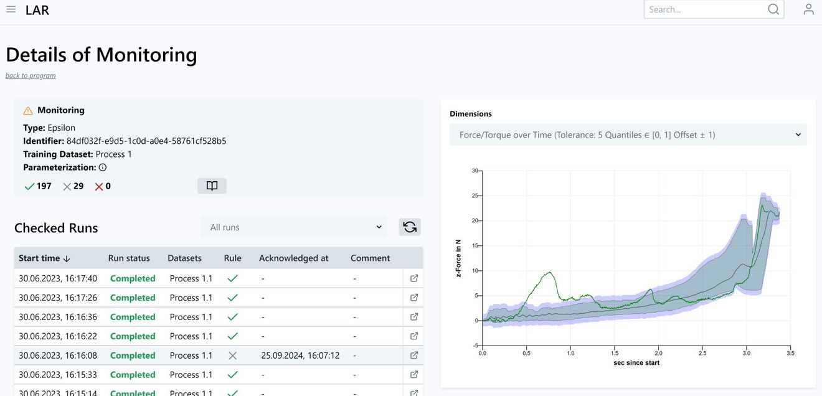The height and width of the screenshot is (396, 822).
Task: Open the Dimensions Force/Torque dropdown
Action: [x=628, y=134]
